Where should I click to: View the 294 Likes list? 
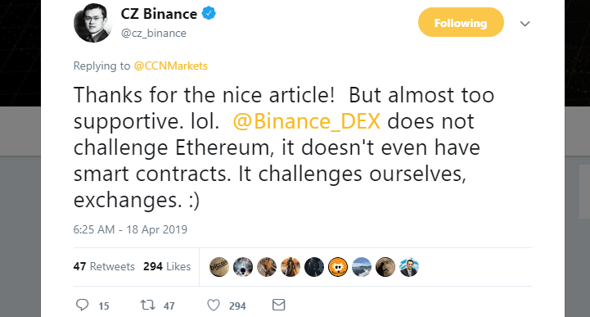[x=167, y=266]
